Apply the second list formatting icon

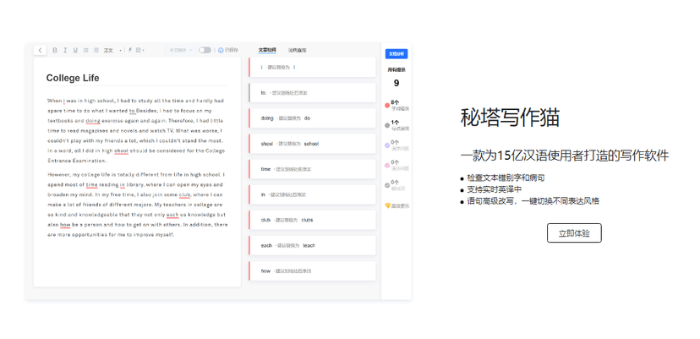pyautogui.click(x=96, y=50)
